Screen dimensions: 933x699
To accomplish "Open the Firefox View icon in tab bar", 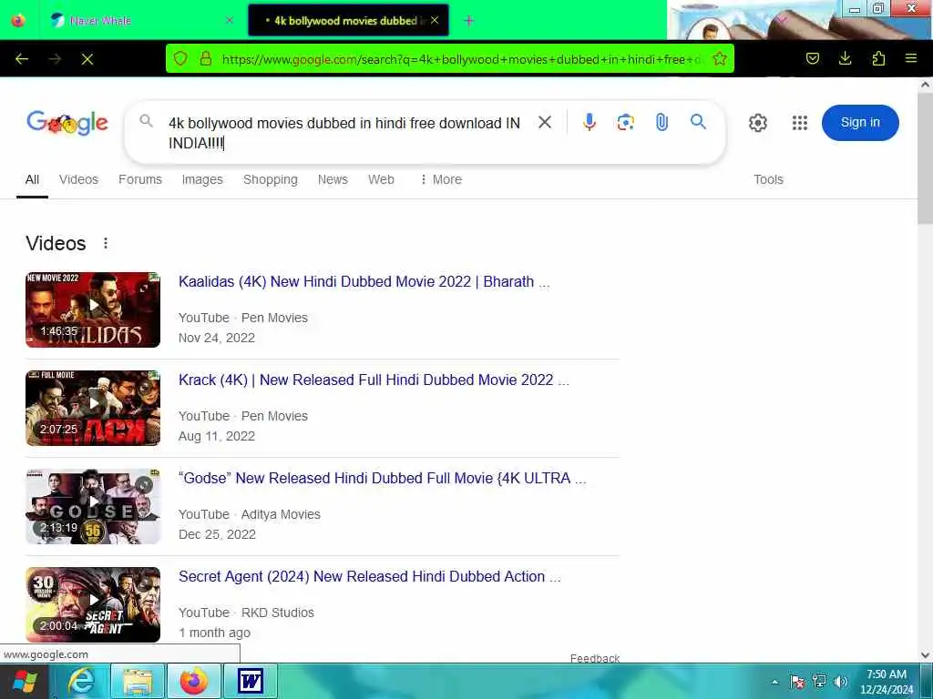I will 18,20.
